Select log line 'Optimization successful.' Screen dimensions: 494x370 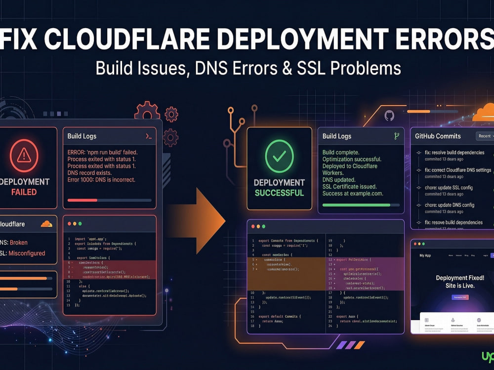(352, 159)
